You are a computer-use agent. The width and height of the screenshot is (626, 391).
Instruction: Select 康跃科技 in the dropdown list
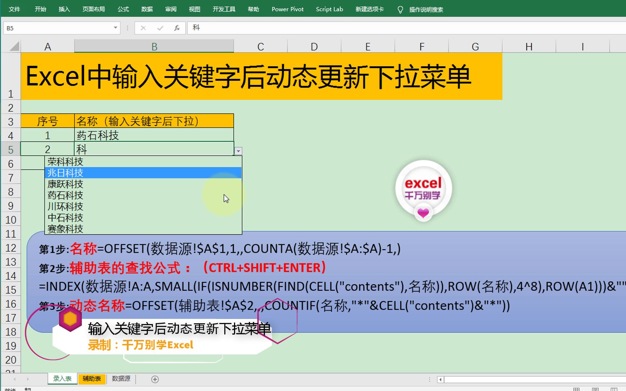(65, 184)
